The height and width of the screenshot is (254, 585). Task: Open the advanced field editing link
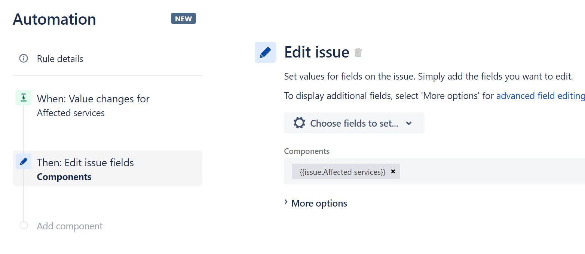(540, 96)
